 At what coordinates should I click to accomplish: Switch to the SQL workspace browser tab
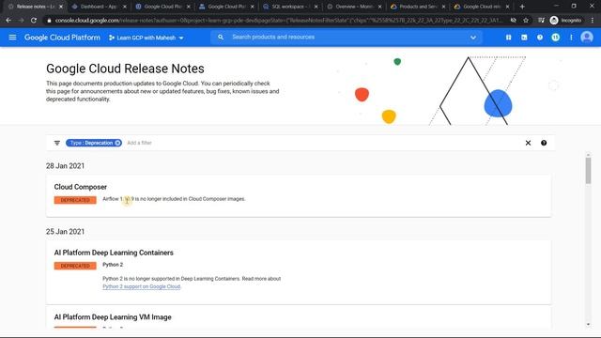[289, 7]
